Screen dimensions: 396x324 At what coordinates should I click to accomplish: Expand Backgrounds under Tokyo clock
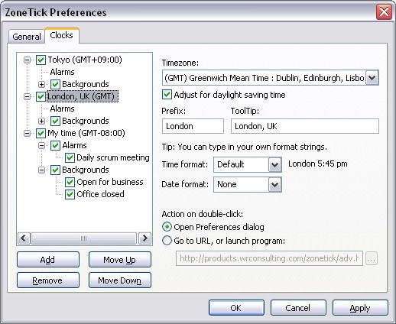pos(41,84)
